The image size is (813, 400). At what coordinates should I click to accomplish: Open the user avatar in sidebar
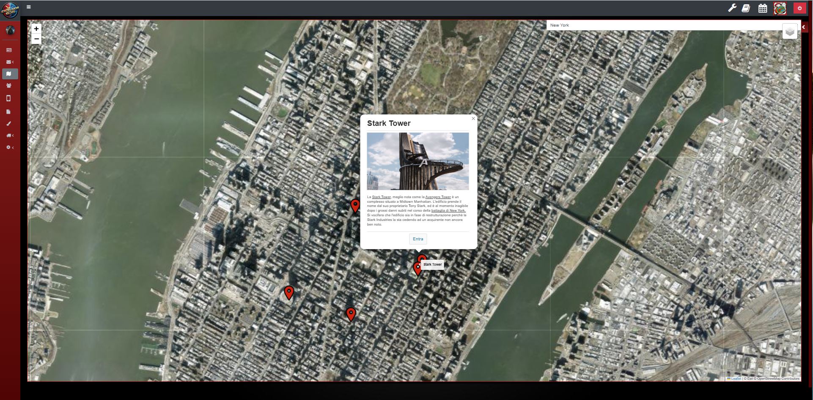10,30
